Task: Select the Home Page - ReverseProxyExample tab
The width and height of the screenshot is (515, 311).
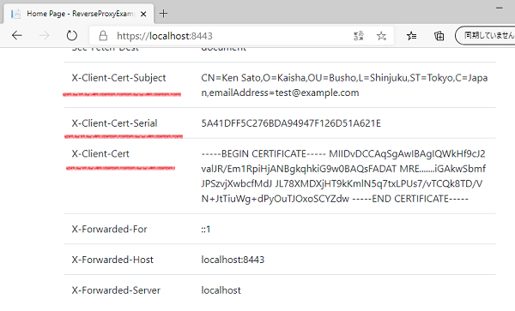Action: coord(78,14)
